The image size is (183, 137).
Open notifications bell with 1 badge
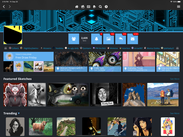click(96, 39)
